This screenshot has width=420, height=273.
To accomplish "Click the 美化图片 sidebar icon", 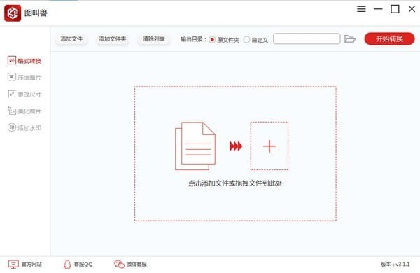I will click(x=11, y=111).
